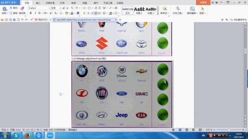
Task: Decrease font size with smaller A
Action: tap(67, 8)
